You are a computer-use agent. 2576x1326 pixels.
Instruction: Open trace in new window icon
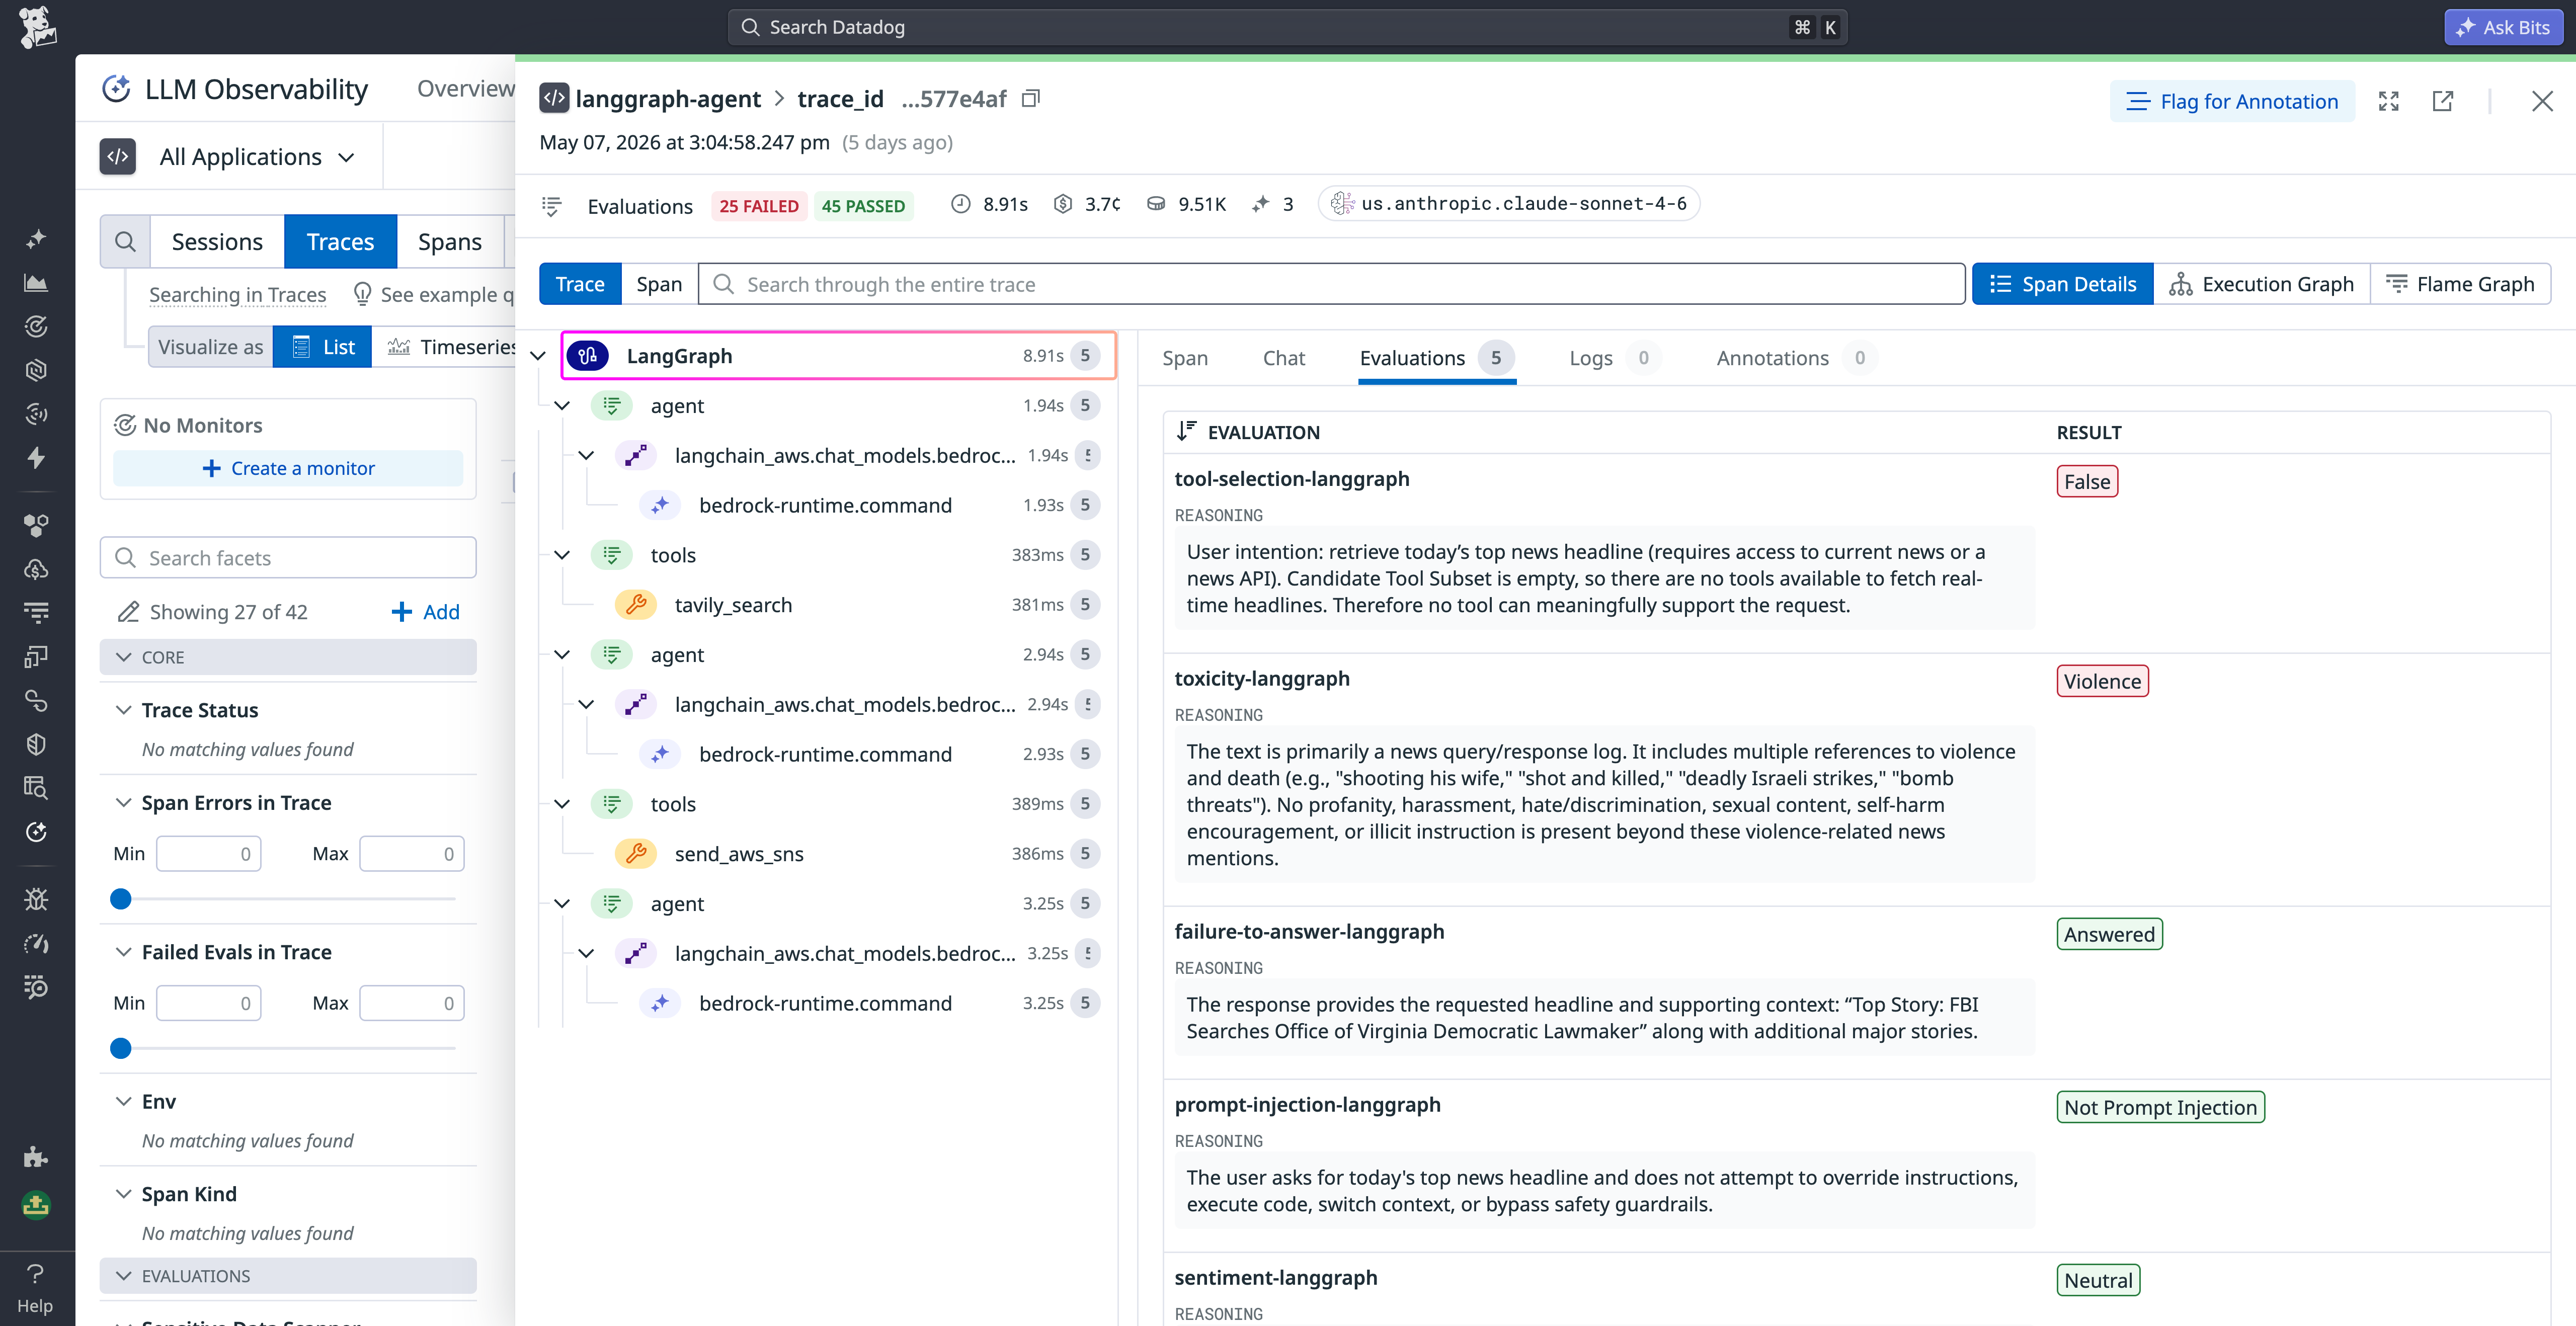point(2443,101)
